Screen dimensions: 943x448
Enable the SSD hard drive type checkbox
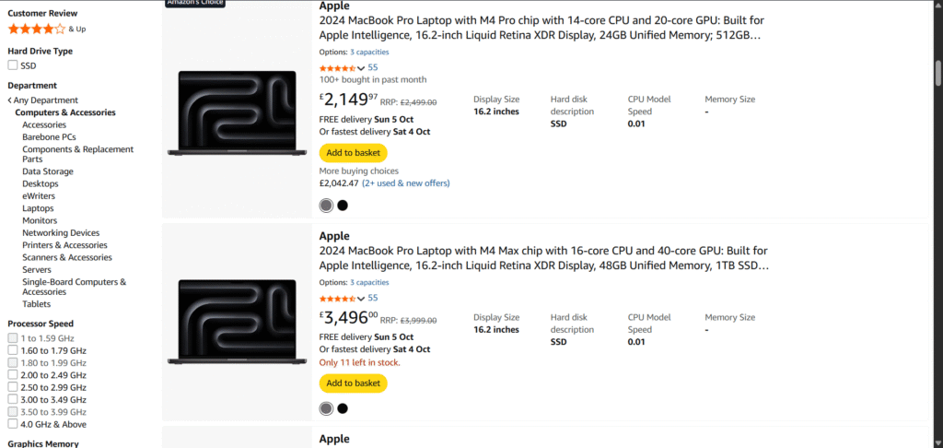click(x=13, y=65)
